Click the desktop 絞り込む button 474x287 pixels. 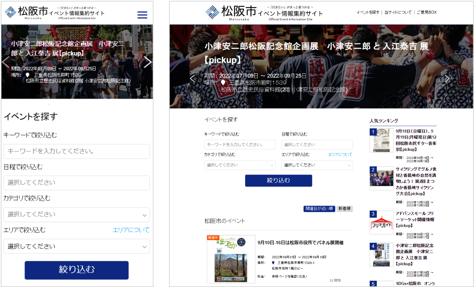click(x=278, y=180)
